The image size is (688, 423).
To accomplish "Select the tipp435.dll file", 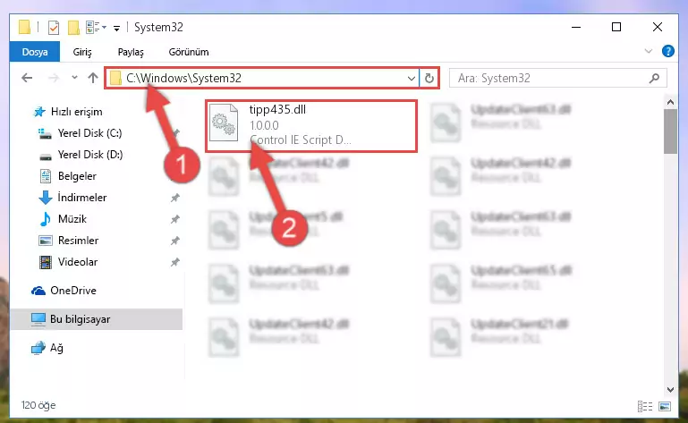I will [x=311, y=126].
